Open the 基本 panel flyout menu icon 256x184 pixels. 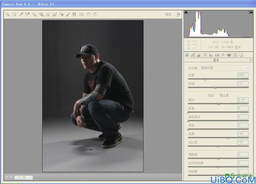(x=251, y=60)
